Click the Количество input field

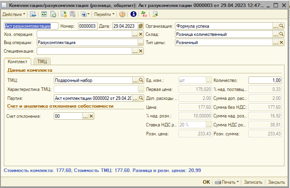(x=265, y=80)
